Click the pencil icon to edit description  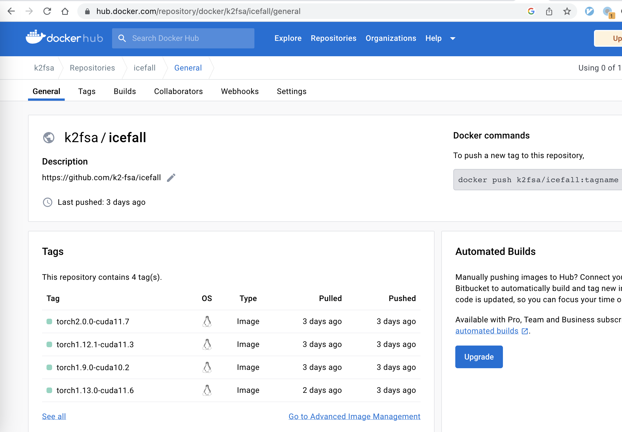point(171,178)
